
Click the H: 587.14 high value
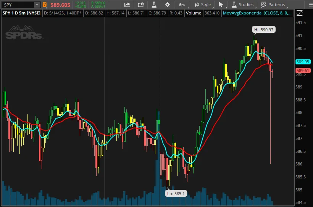115,13
